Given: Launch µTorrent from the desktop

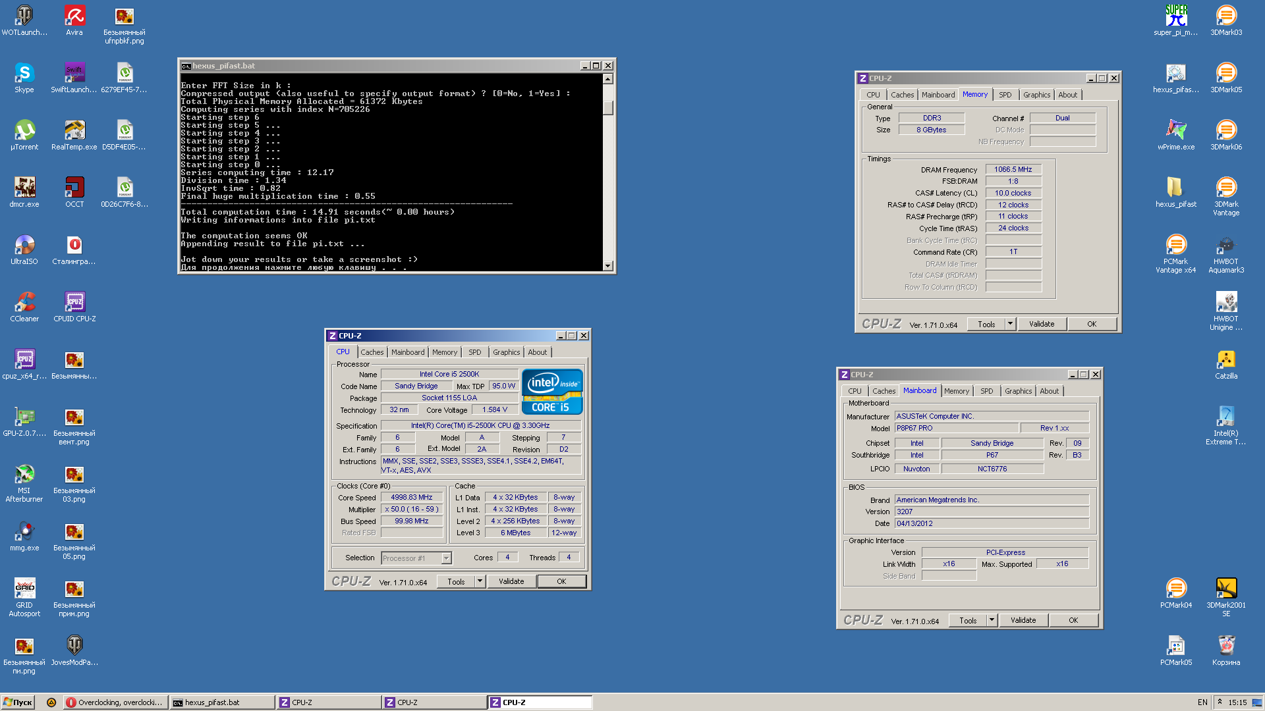Looking at the screenshot, I should click(24, 135).
